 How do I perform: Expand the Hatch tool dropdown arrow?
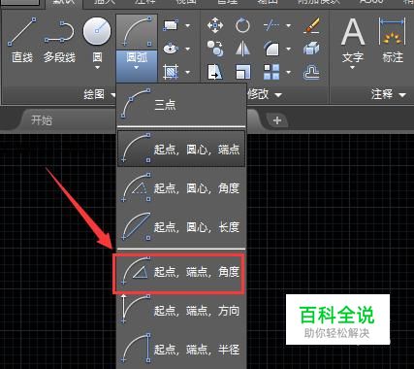pos(187,72)
